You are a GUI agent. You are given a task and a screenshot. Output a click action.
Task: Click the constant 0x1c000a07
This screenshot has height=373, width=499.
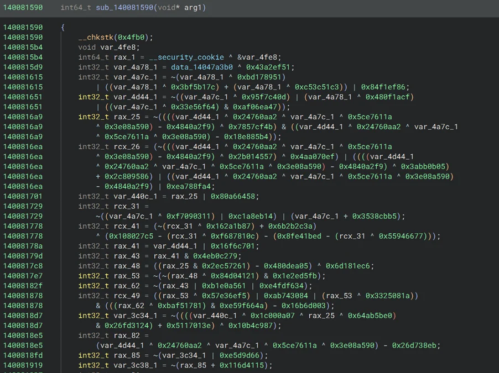tap(272, 316)
